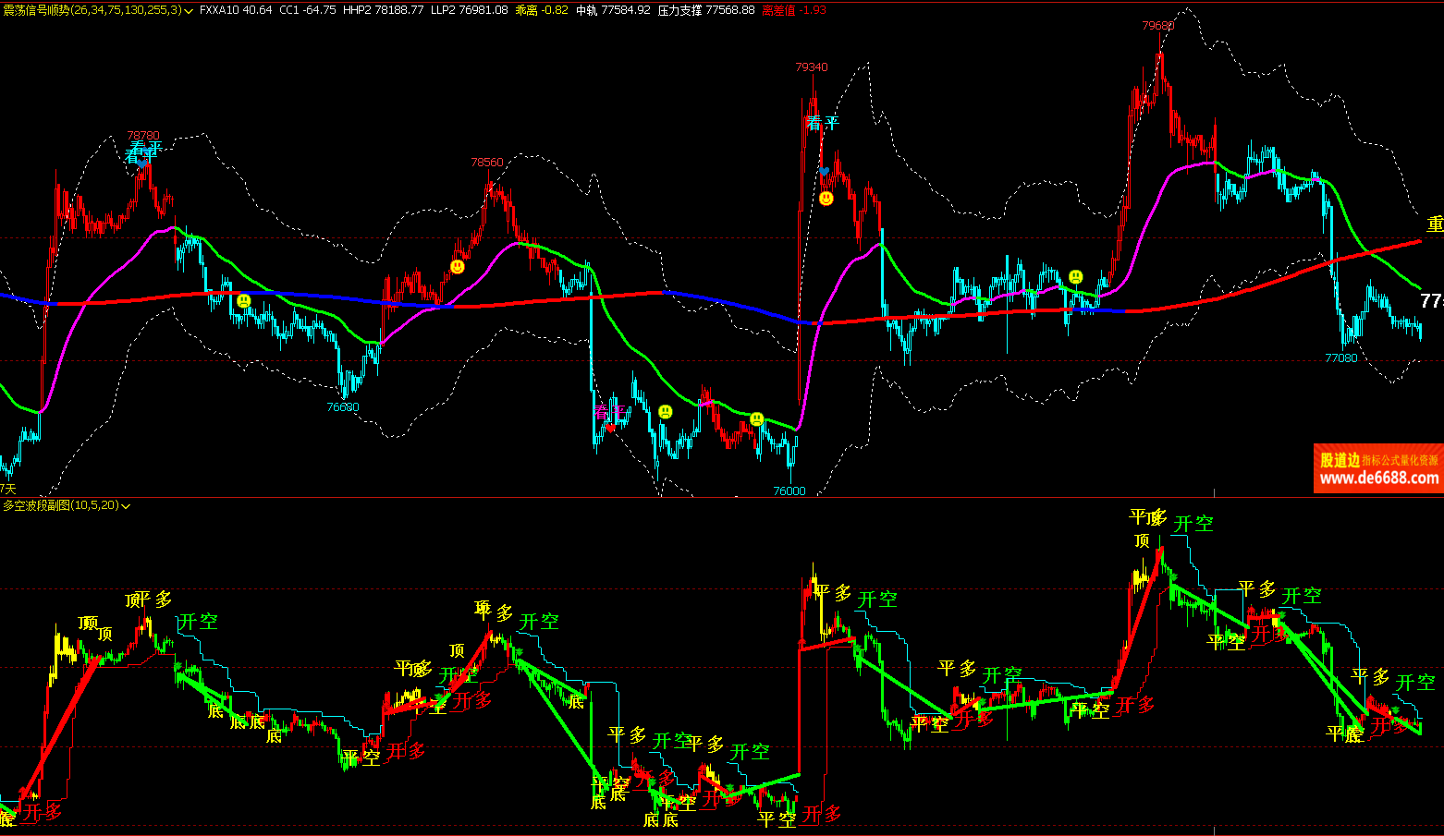Click orange smiley icon below 79340 peak

tap(826, 199)
